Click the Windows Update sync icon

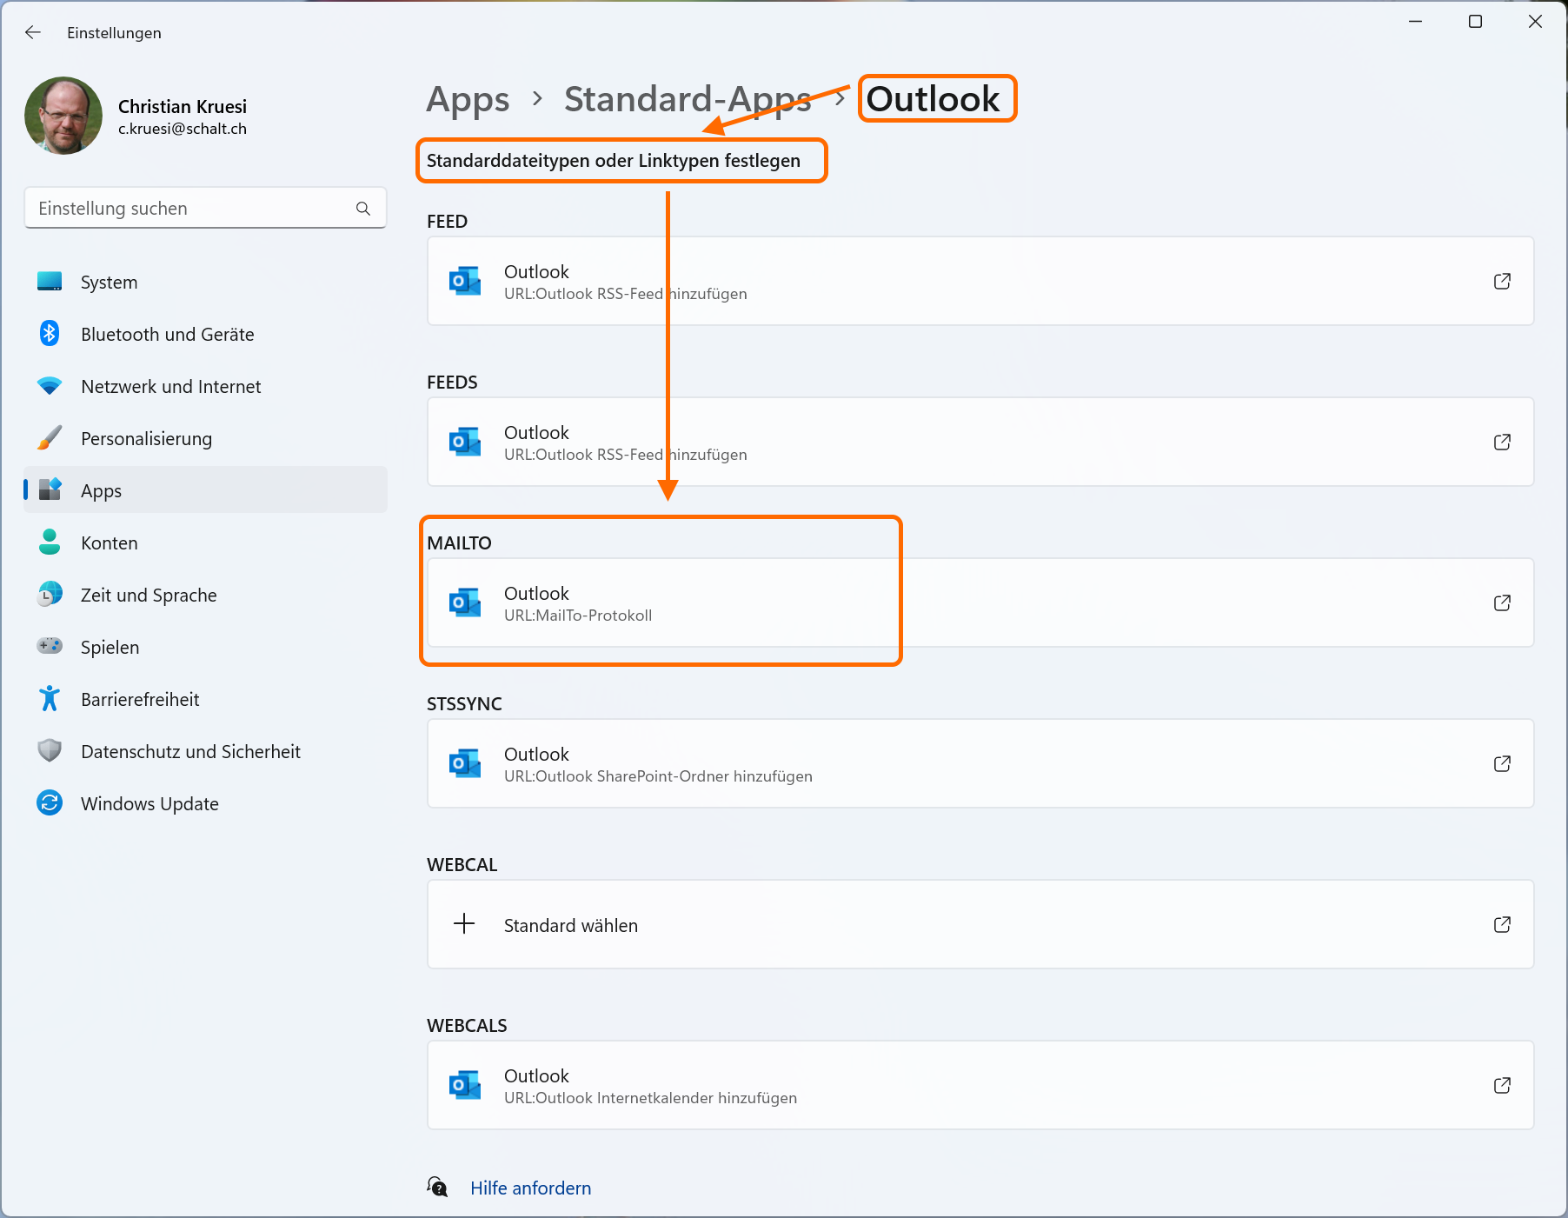pos(50,803)
